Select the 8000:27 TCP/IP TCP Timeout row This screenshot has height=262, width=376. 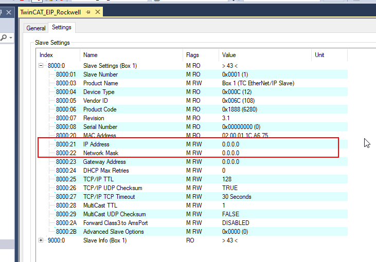click(x=192, y=197)
